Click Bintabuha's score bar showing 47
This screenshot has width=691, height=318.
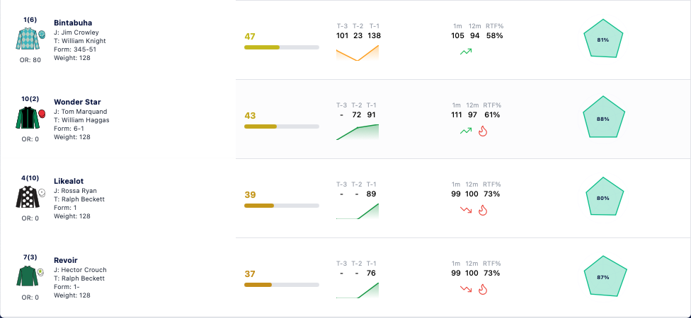[282, 47]
